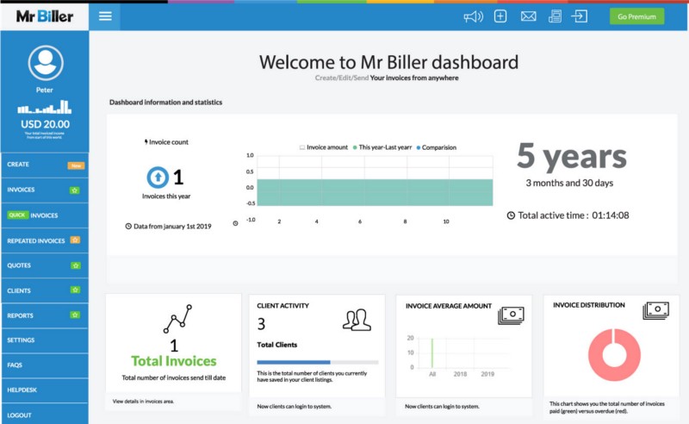This screenshot has width=689, height=424.
Task: Click the Total Invoices green heading
Action: pos(174,361)
